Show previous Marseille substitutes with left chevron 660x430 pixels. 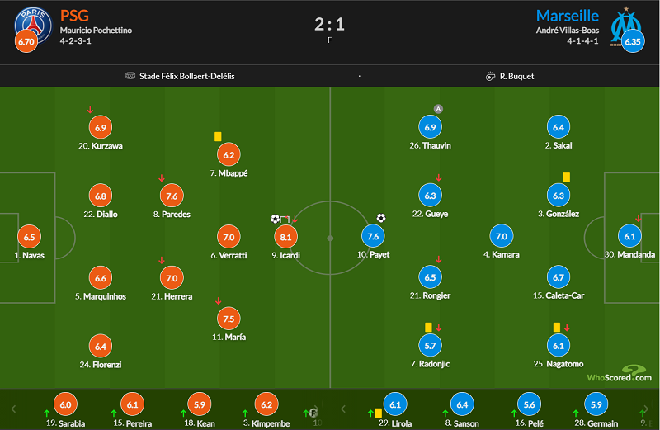coord(343,409)
